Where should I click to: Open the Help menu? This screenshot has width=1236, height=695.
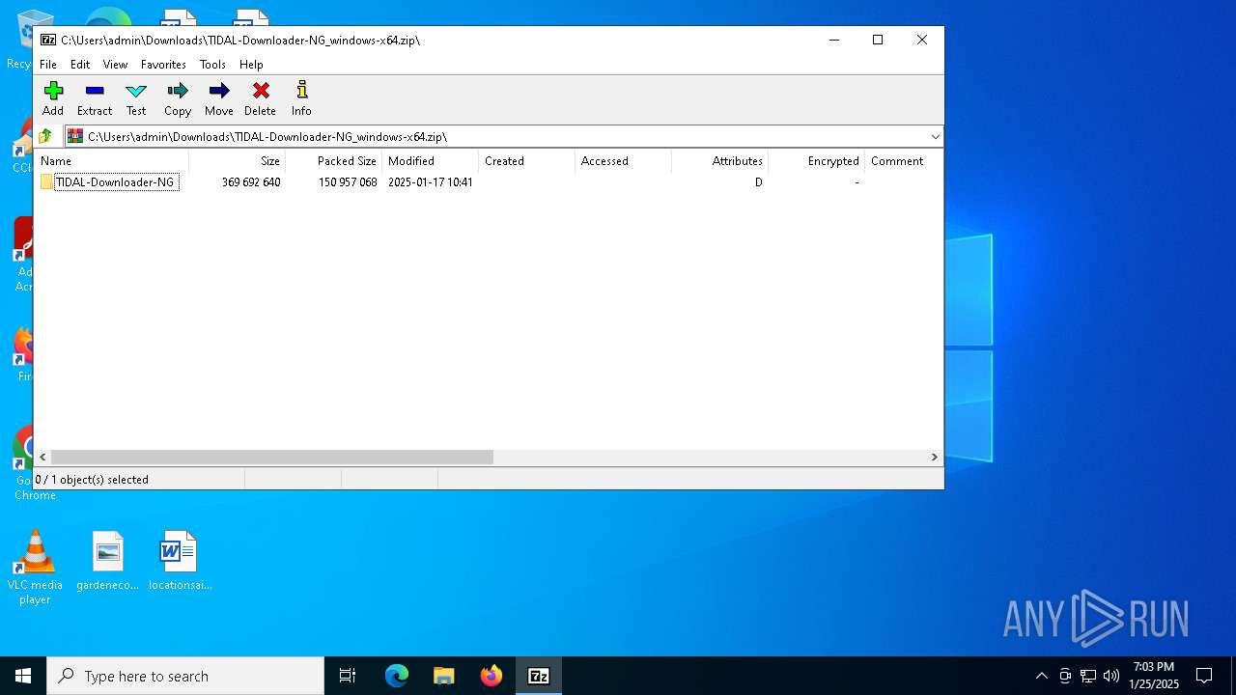(251, 65)
